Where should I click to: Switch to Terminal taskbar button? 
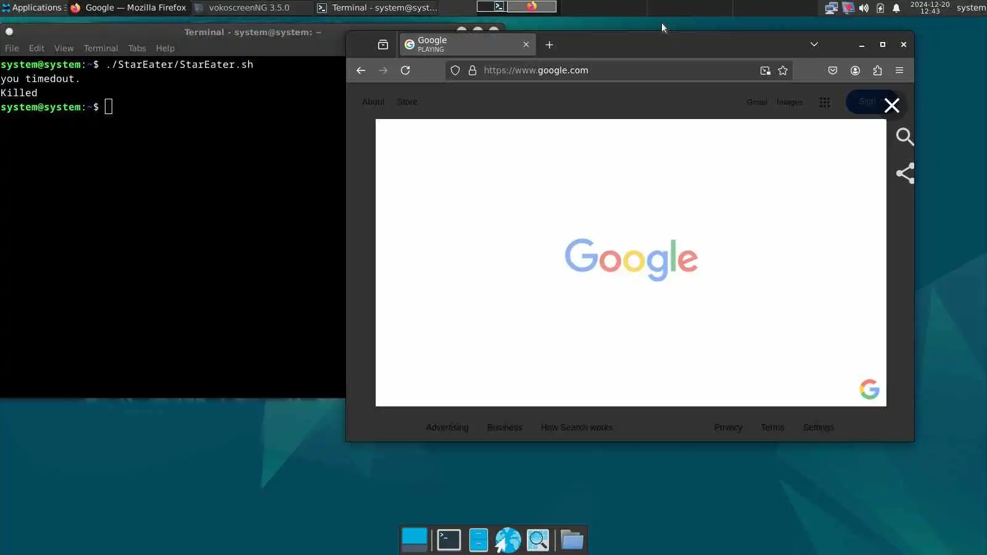378,7
